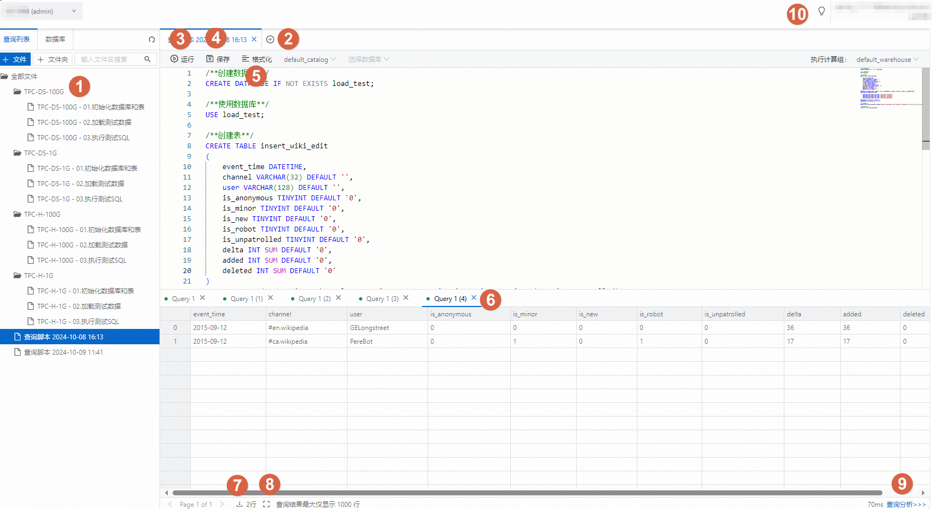Add a new query tab with plus icon

pyautogui.click(x=270, y=39)
